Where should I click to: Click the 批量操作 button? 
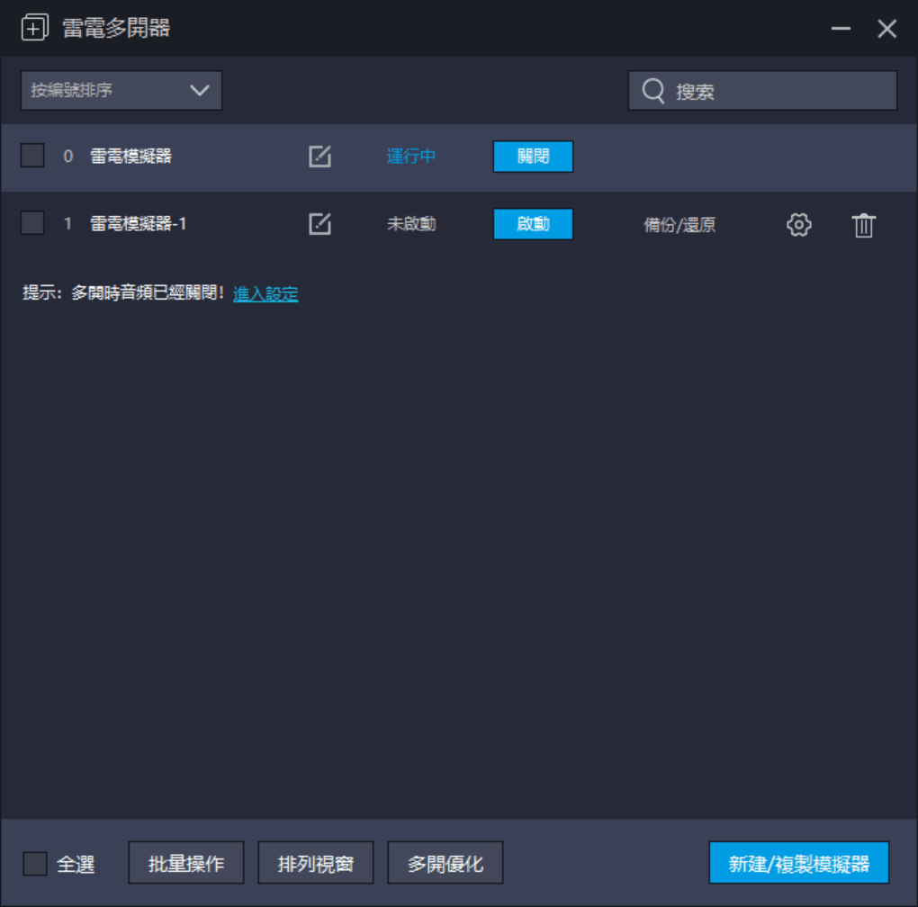(186, 863)
